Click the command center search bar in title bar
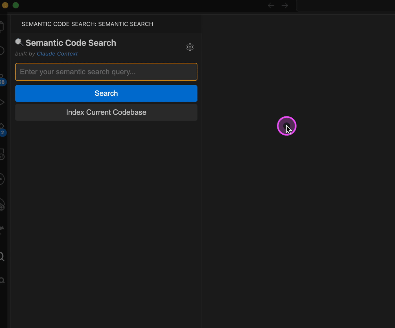The width and height of the screenshot is (395, 328). (346, 5)
